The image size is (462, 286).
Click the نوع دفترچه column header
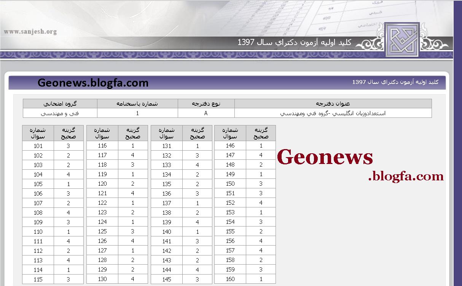(x=206, y=104)
